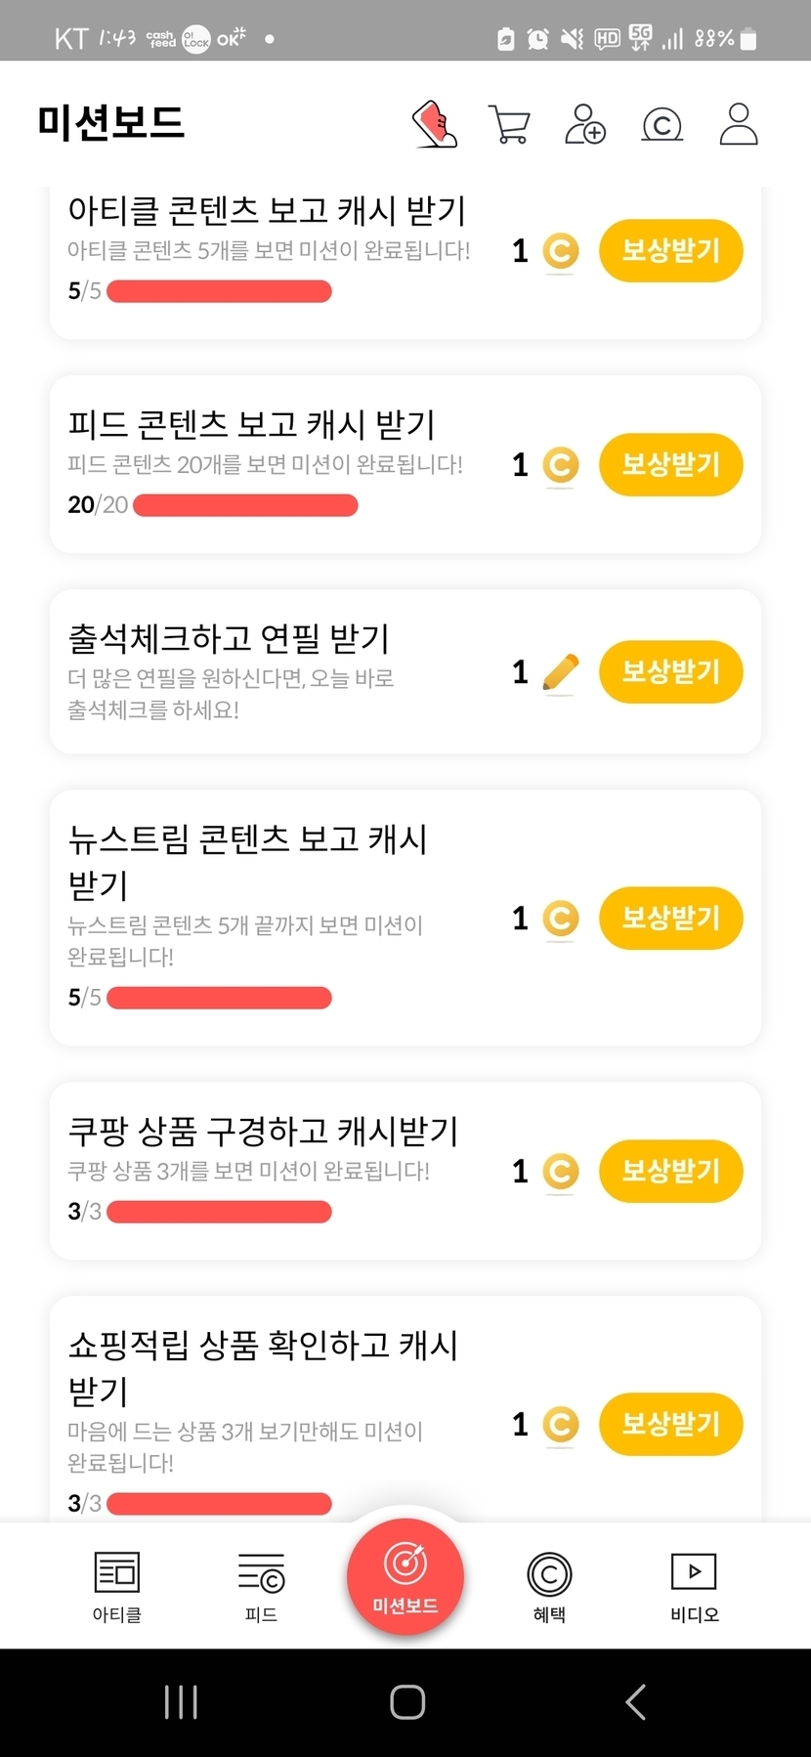Tap the pencil reward icon
Image resolution: width=811 pixels, height=1757 pixels.
(560, 672)
